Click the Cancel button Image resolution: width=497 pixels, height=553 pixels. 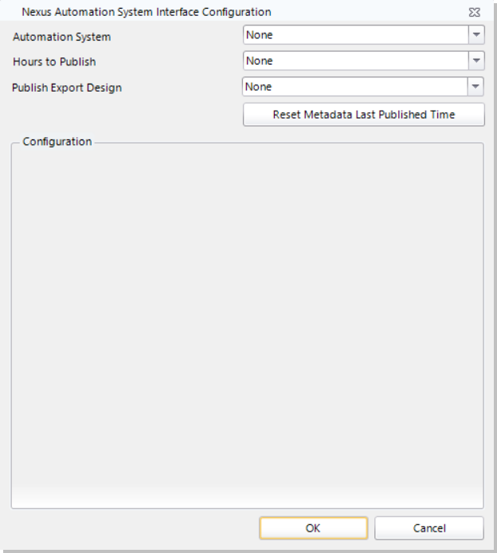429,528
